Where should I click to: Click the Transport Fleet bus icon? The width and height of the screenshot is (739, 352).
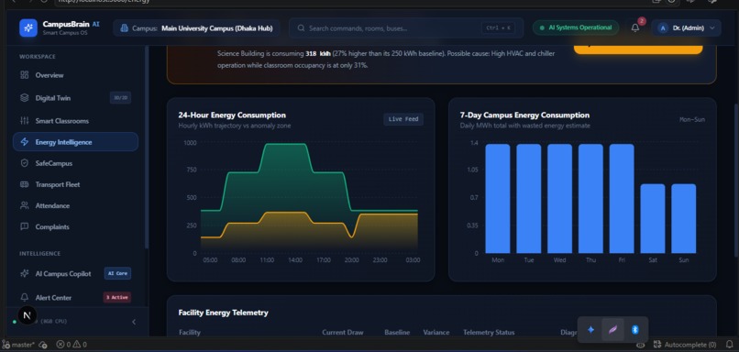[x=25, y=184]
